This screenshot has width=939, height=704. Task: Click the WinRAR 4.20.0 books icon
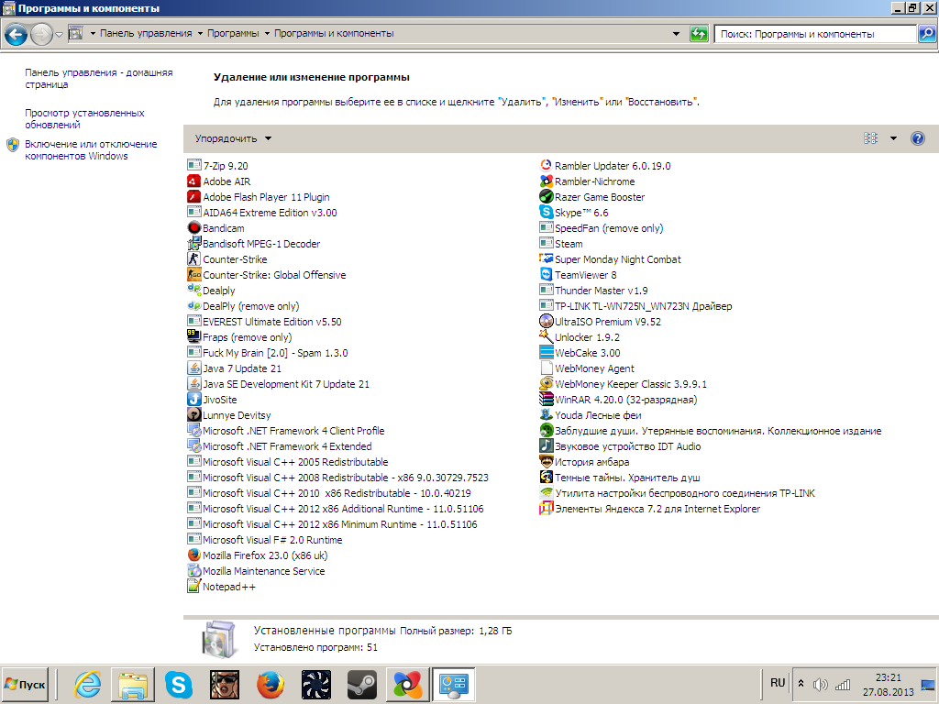coord(546,400)
